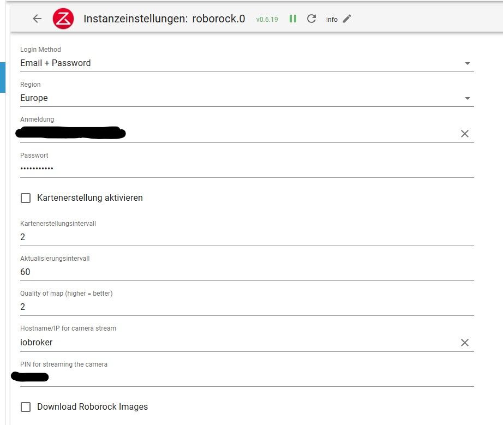Image resolution: width=503 pixels, height=425 pixels.
Task: Focus the Passwort input field
Action: [x=247, y=169]
